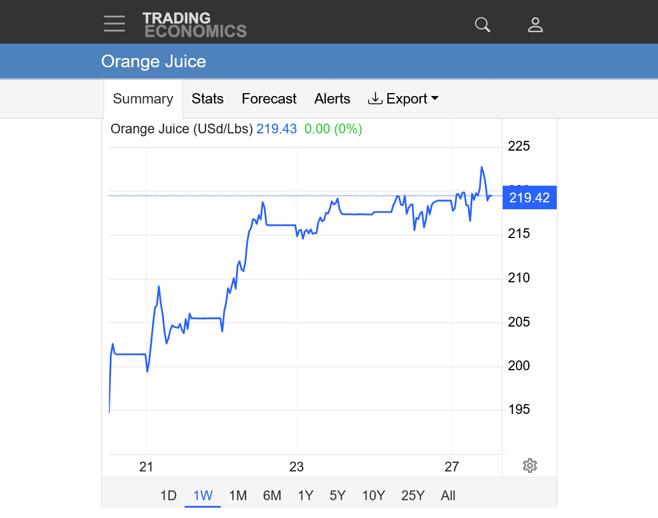Show All historical data range
Image resolution: width=658 pixels, height=518 pixels.
point(448,496)
